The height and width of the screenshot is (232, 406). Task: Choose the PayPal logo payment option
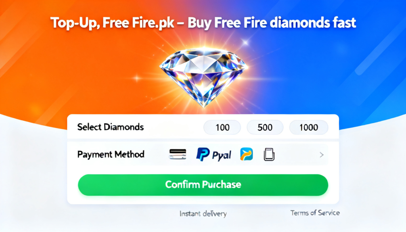[203, 154]
